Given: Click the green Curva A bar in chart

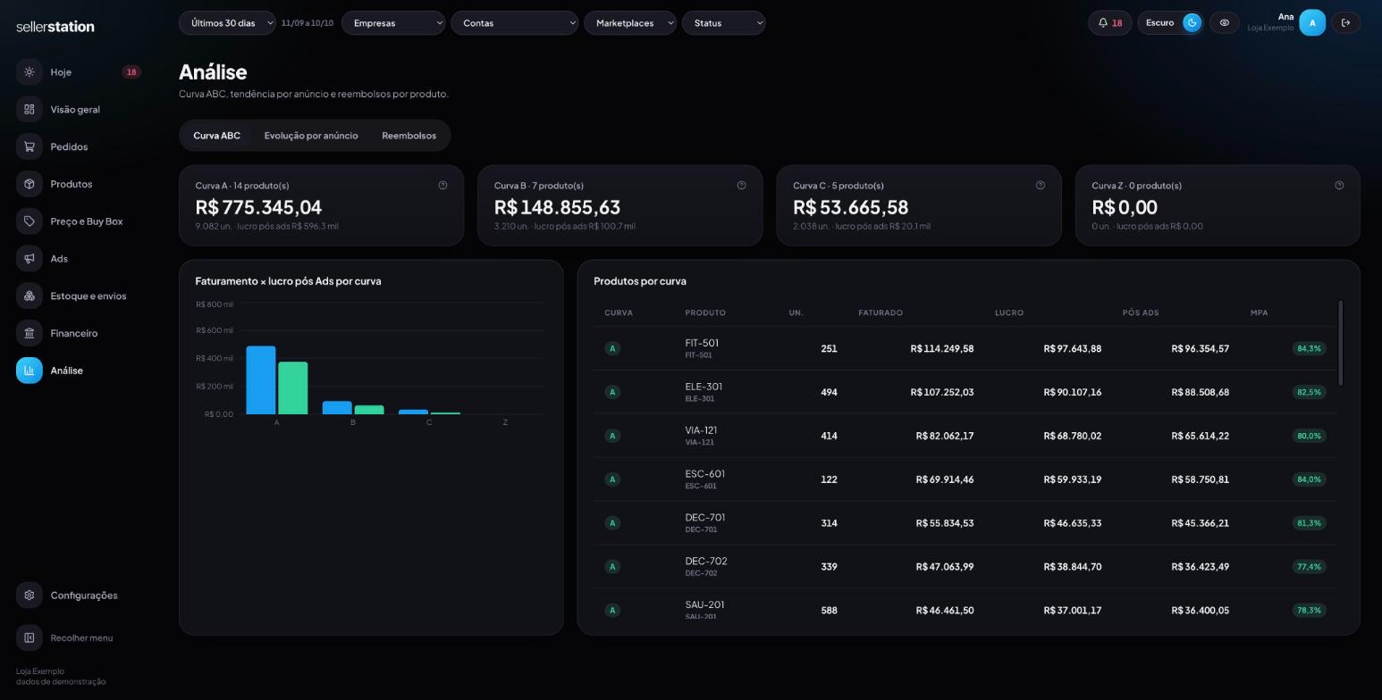Looking at the screenshot, I should [x=293, y=388].
